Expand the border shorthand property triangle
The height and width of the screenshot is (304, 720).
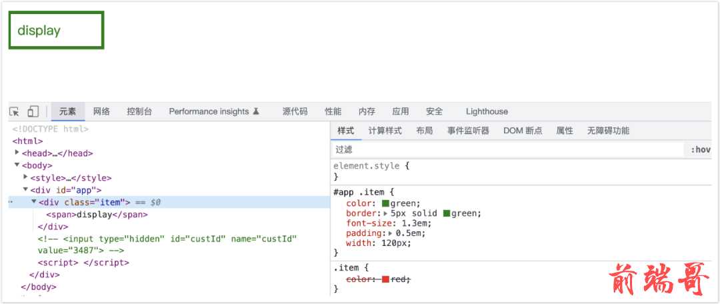click(x=386, y=213)
